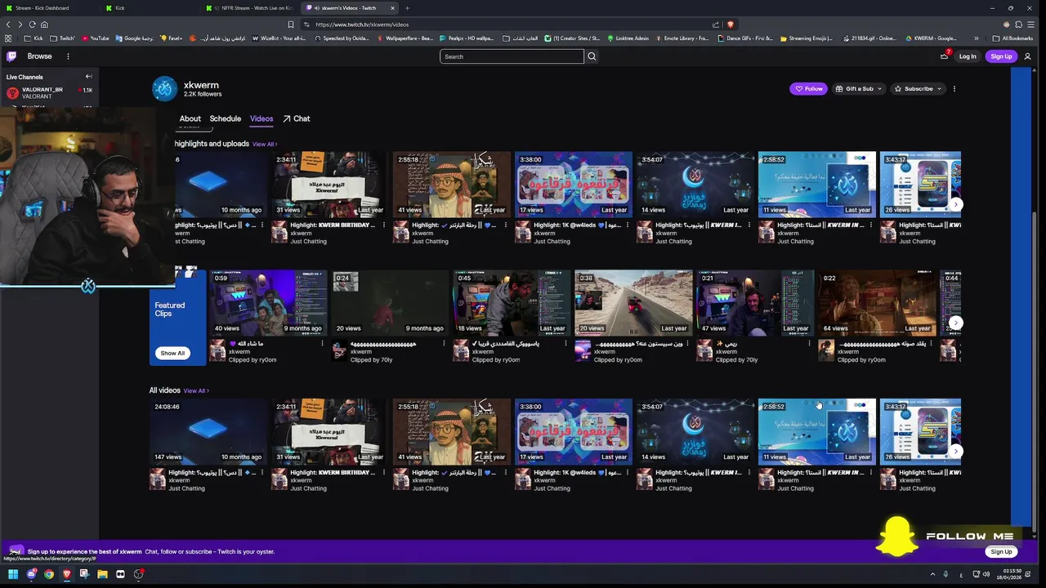Open File Explorer from the taskbar
The height and width of the screenshot is (588, 1046).
point(102,574)
